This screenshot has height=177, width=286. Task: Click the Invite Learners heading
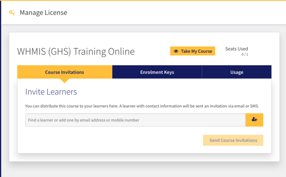[x=51, y=92]
